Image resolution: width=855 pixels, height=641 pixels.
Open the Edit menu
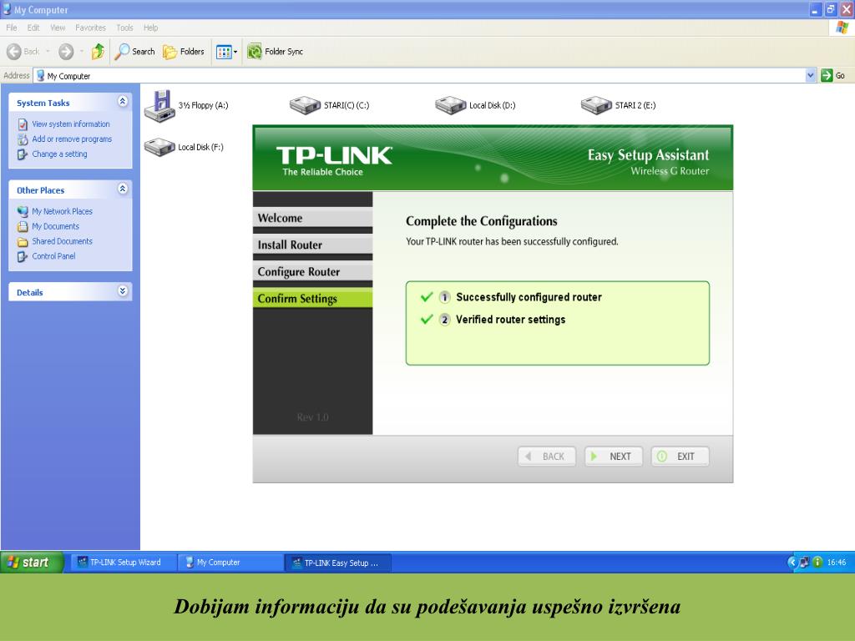pyautogui.click(x=33, y=28)
